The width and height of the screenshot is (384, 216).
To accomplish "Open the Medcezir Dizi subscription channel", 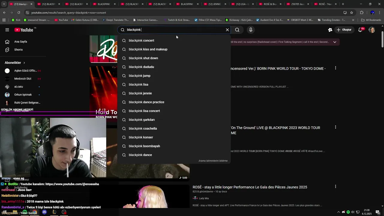I will (x=23, y=79).
